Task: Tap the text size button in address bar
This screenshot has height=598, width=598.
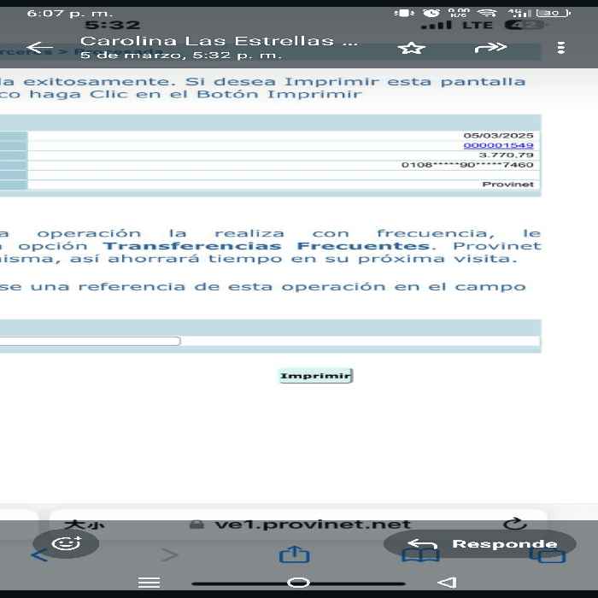Action: 85,525
